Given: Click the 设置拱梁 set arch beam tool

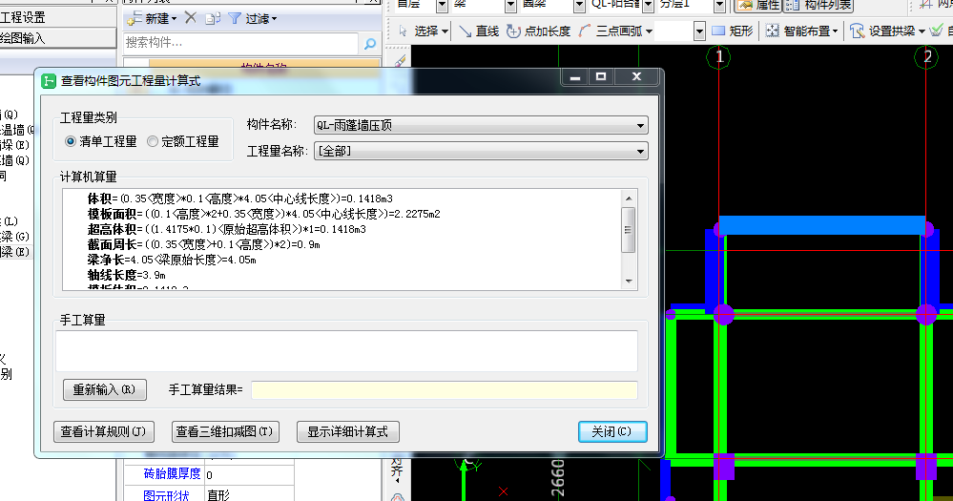Looking at the screenshot, I should pyautogui.click(x=882, y=31).
